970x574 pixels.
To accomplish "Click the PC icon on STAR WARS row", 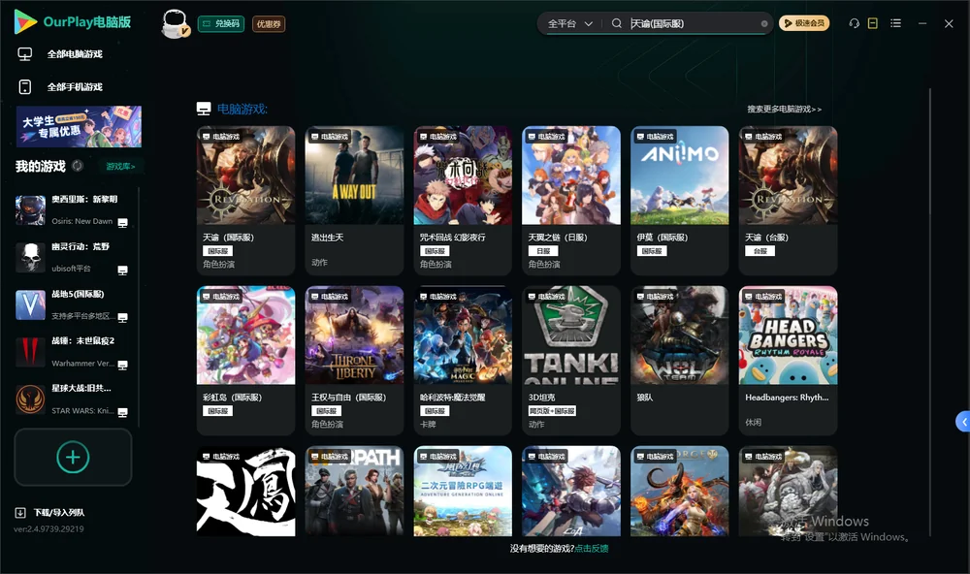I will [x=122, y=413].
